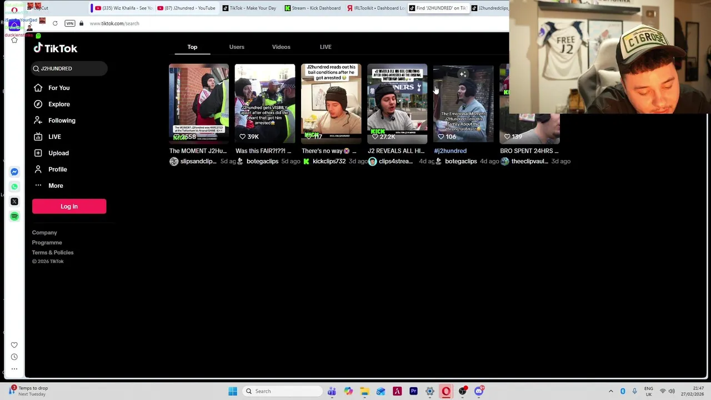Open File Explorer from taskbar
This screenshot has width=711, height=400.
(x=364, y=391)
